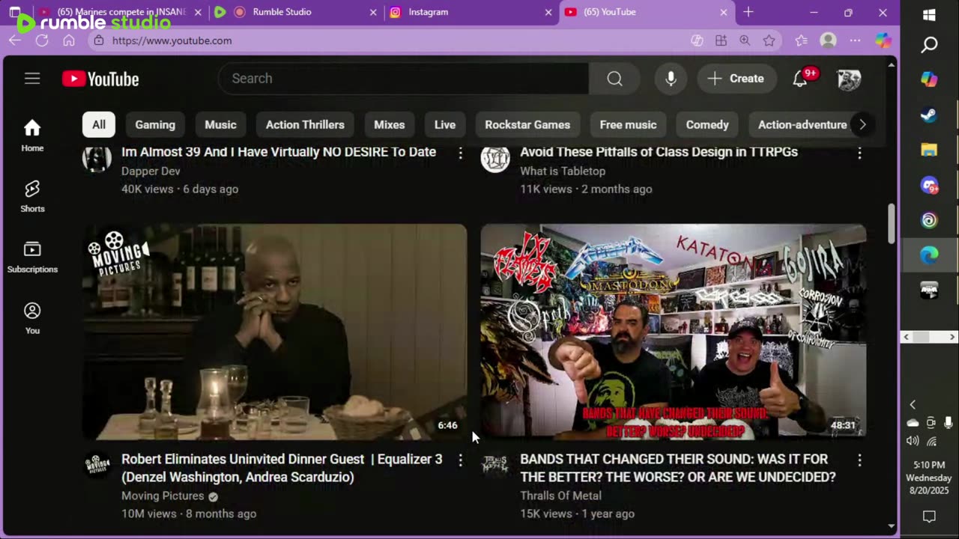Open File Explorer from the taskbar
The image size is (959, 539).
coord(929,150)
